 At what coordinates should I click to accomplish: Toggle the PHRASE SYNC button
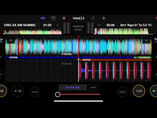(78, 28)
